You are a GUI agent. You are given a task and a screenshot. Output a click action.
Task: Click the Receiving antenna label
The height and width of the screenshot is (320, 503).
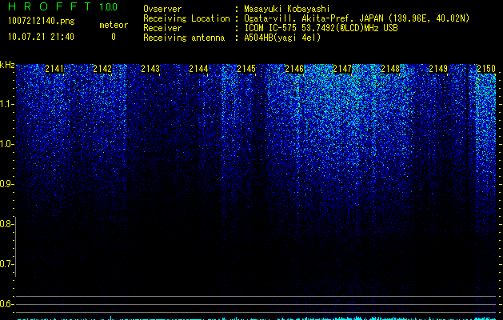coord(184,38)
